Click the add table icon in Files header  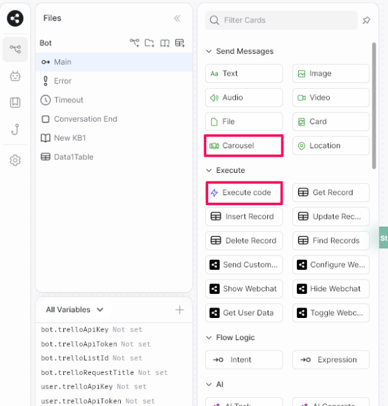[x=180, y=43]
